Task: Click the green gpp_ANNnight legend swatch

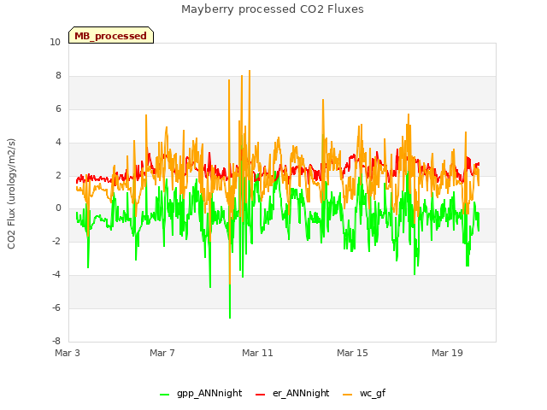Action: 164,395
